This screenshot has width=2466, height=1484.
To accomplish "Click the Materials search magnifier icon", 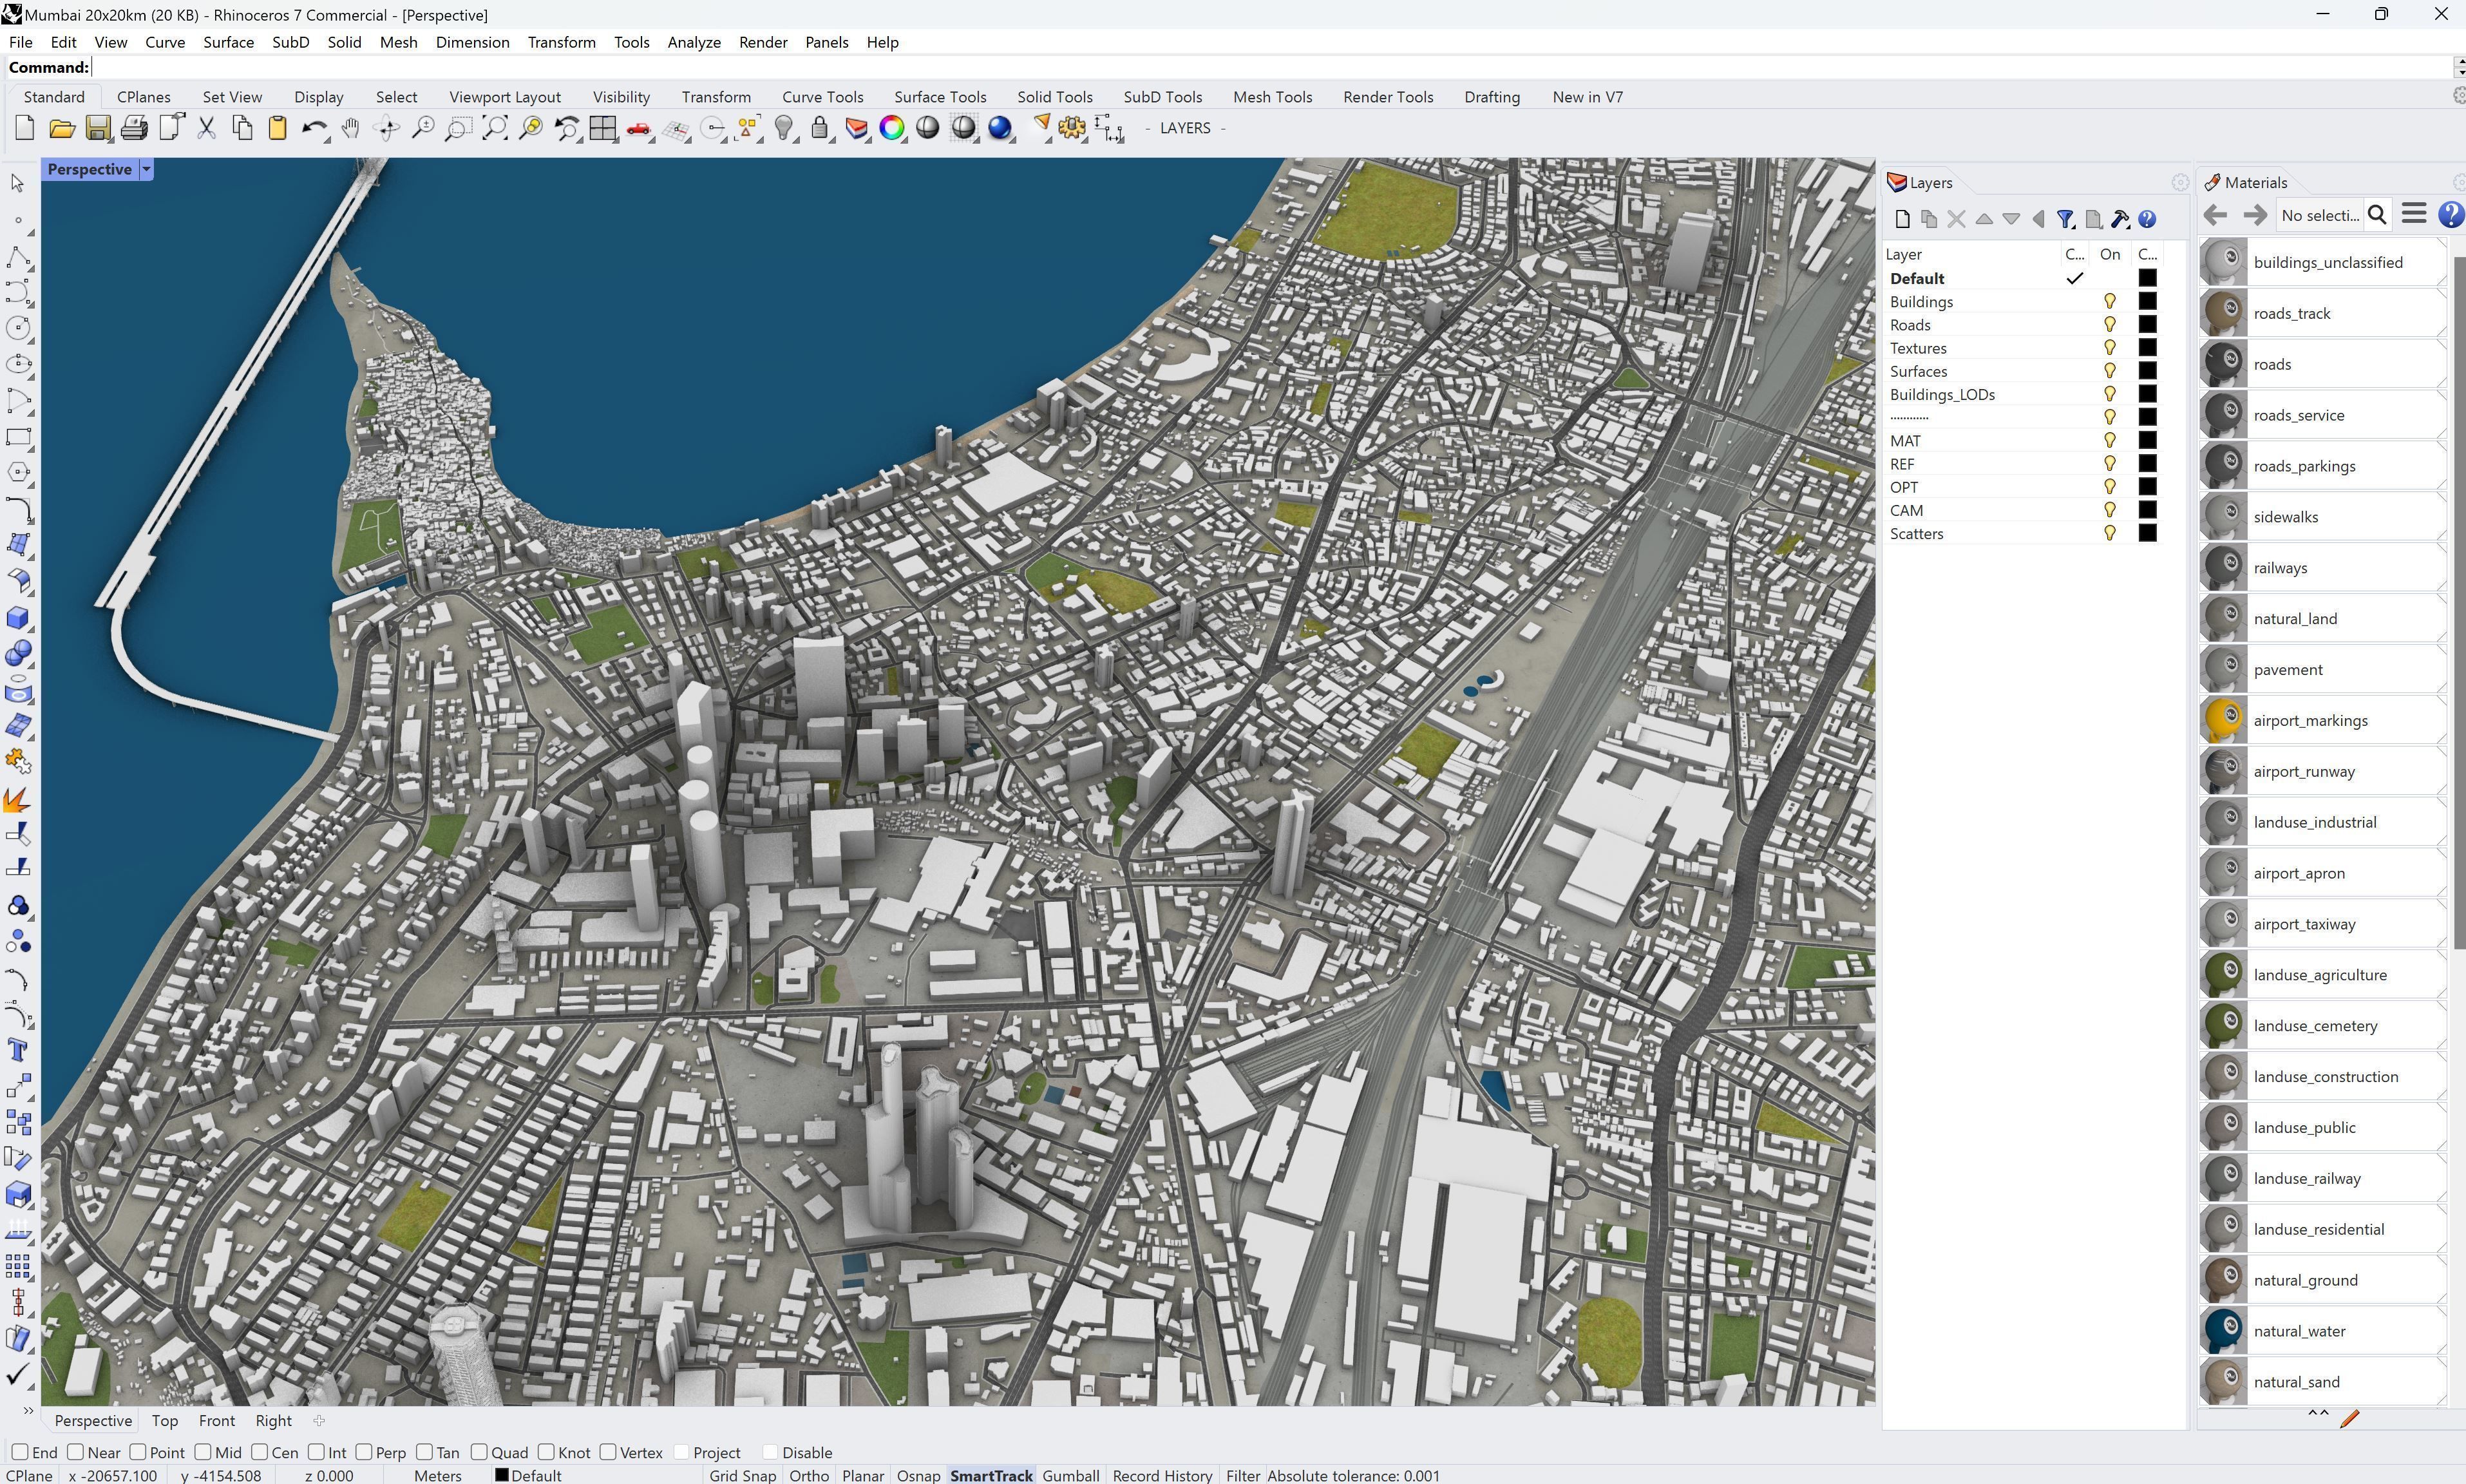I will tap(2378, 214).
